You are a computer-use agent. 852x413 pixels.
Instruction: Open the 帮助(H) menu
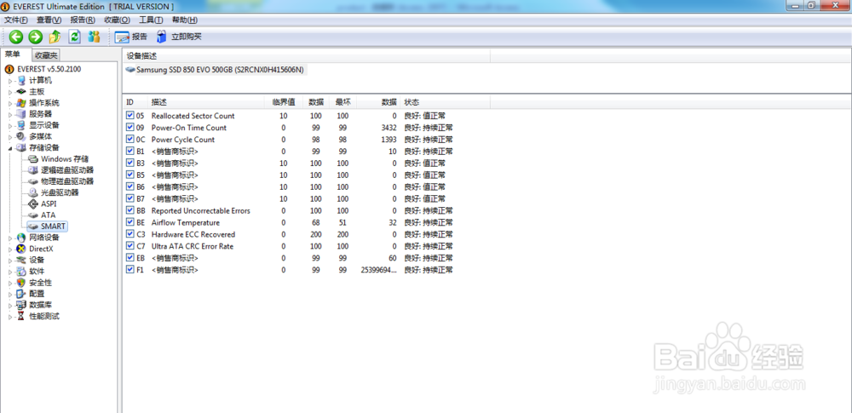185,20
